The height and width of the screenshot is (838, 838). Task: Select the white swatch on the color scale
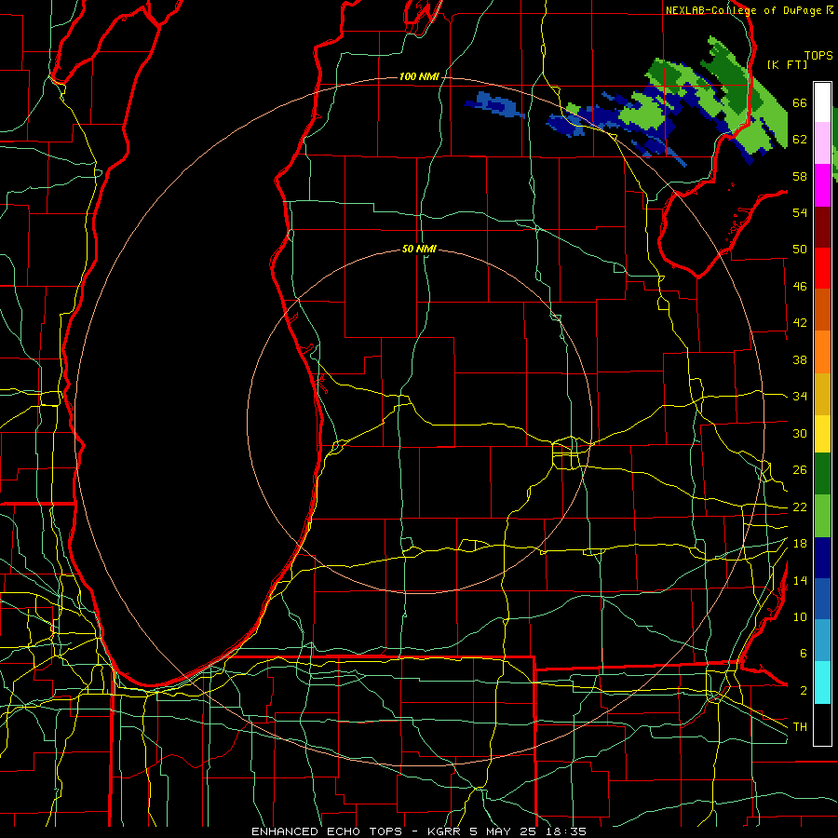(x=822, y=102)
